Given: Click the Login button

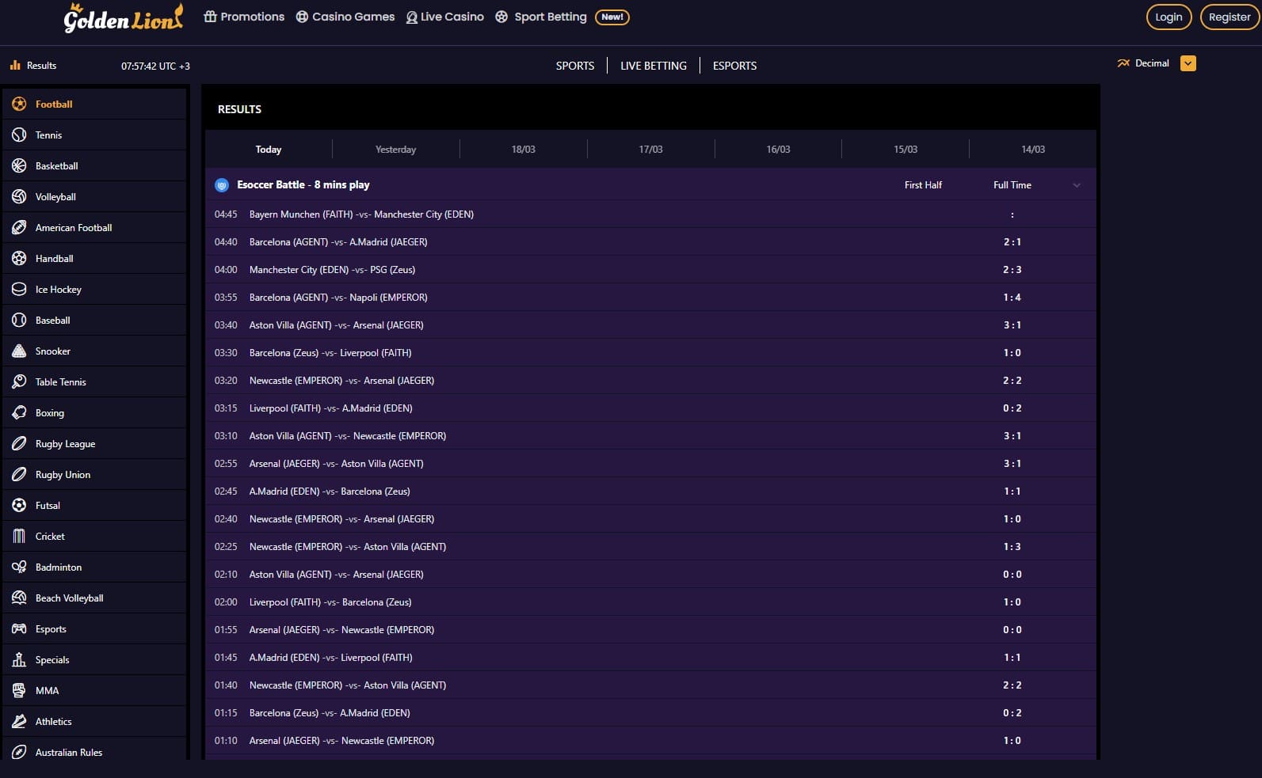Looking at the screenshot, I should coord(1169,17).
